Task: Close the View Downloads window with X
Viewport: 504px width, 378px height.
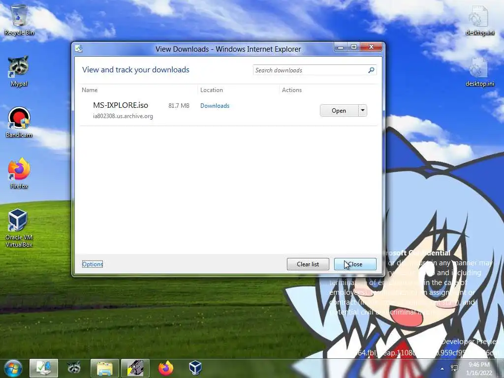Action: [371, 47]
